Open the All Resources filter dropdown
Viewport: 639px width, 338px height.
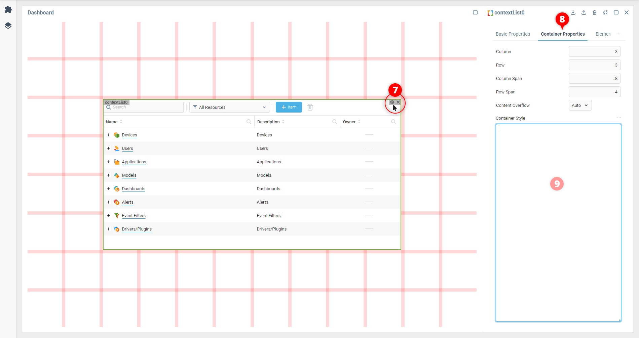point(230,107)
